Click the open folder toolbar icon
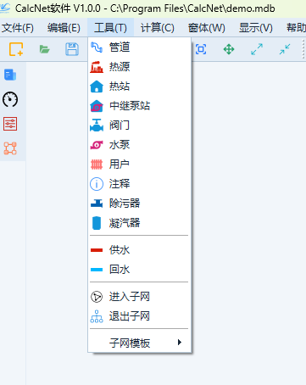Viewport: 306px width, 385px height. click(x=44, y=49)
